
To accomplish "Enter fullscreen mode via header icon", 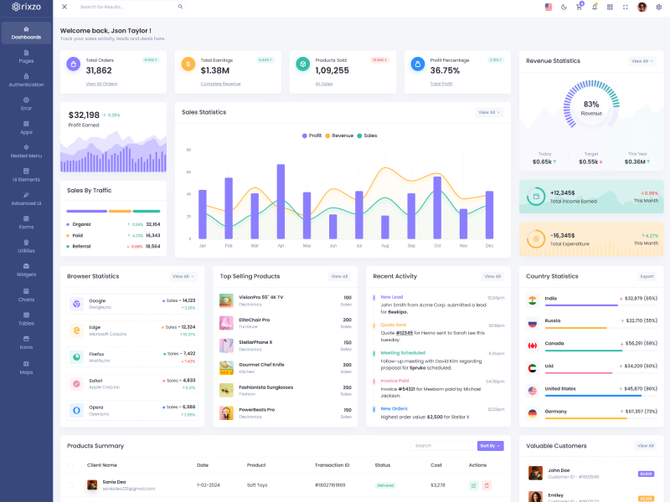I will pyautogui.click(x=626, y=7).
